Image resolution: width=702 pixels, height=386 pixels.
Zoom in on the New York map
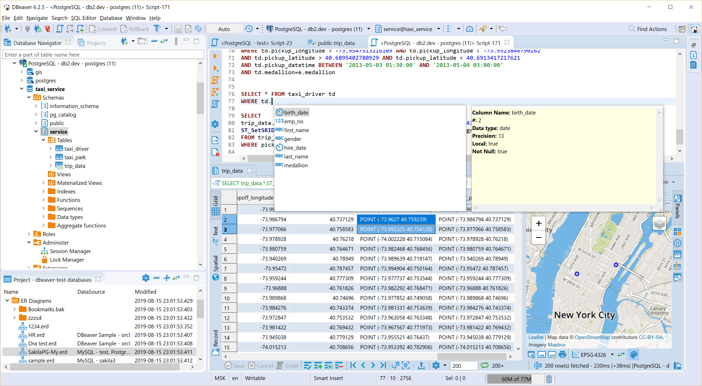[538, 223]
